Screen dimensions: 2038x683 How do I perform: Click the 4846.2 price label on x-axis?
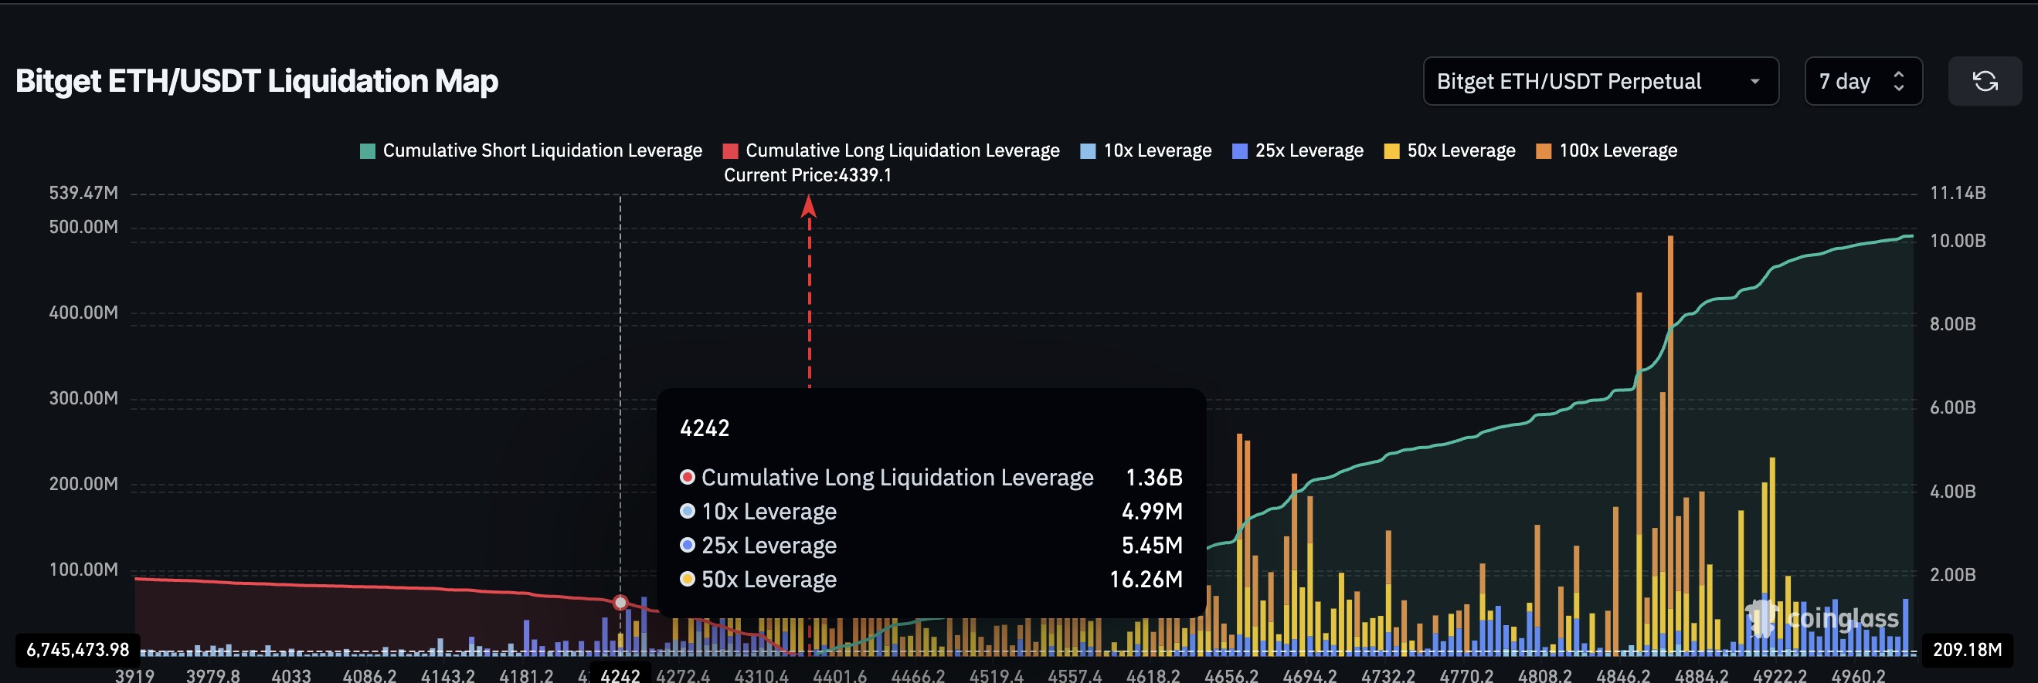(1622, 675)
